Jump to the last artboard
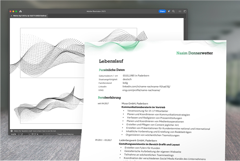Viewport: 240px width, 161px height. pyautogui.click(x=49, y=134)
